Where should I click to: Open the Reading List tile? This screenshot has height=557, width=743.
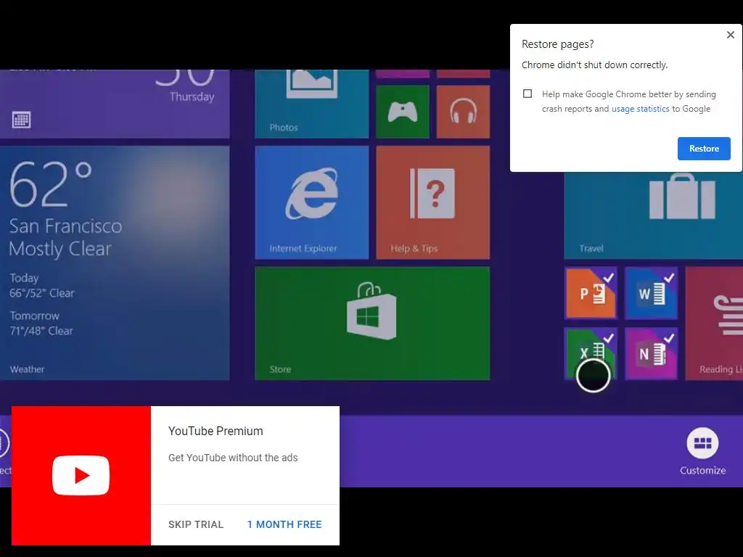(714, 323)
